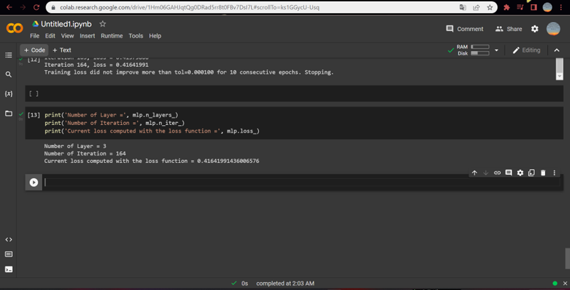
Task: Open cell more options menu
Action: click(x=554, y=173)
